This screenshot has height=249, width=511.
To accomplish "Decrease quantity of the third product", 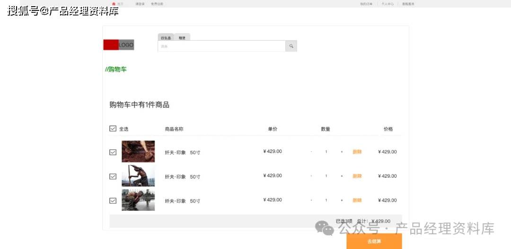I will tap(311, 200).
